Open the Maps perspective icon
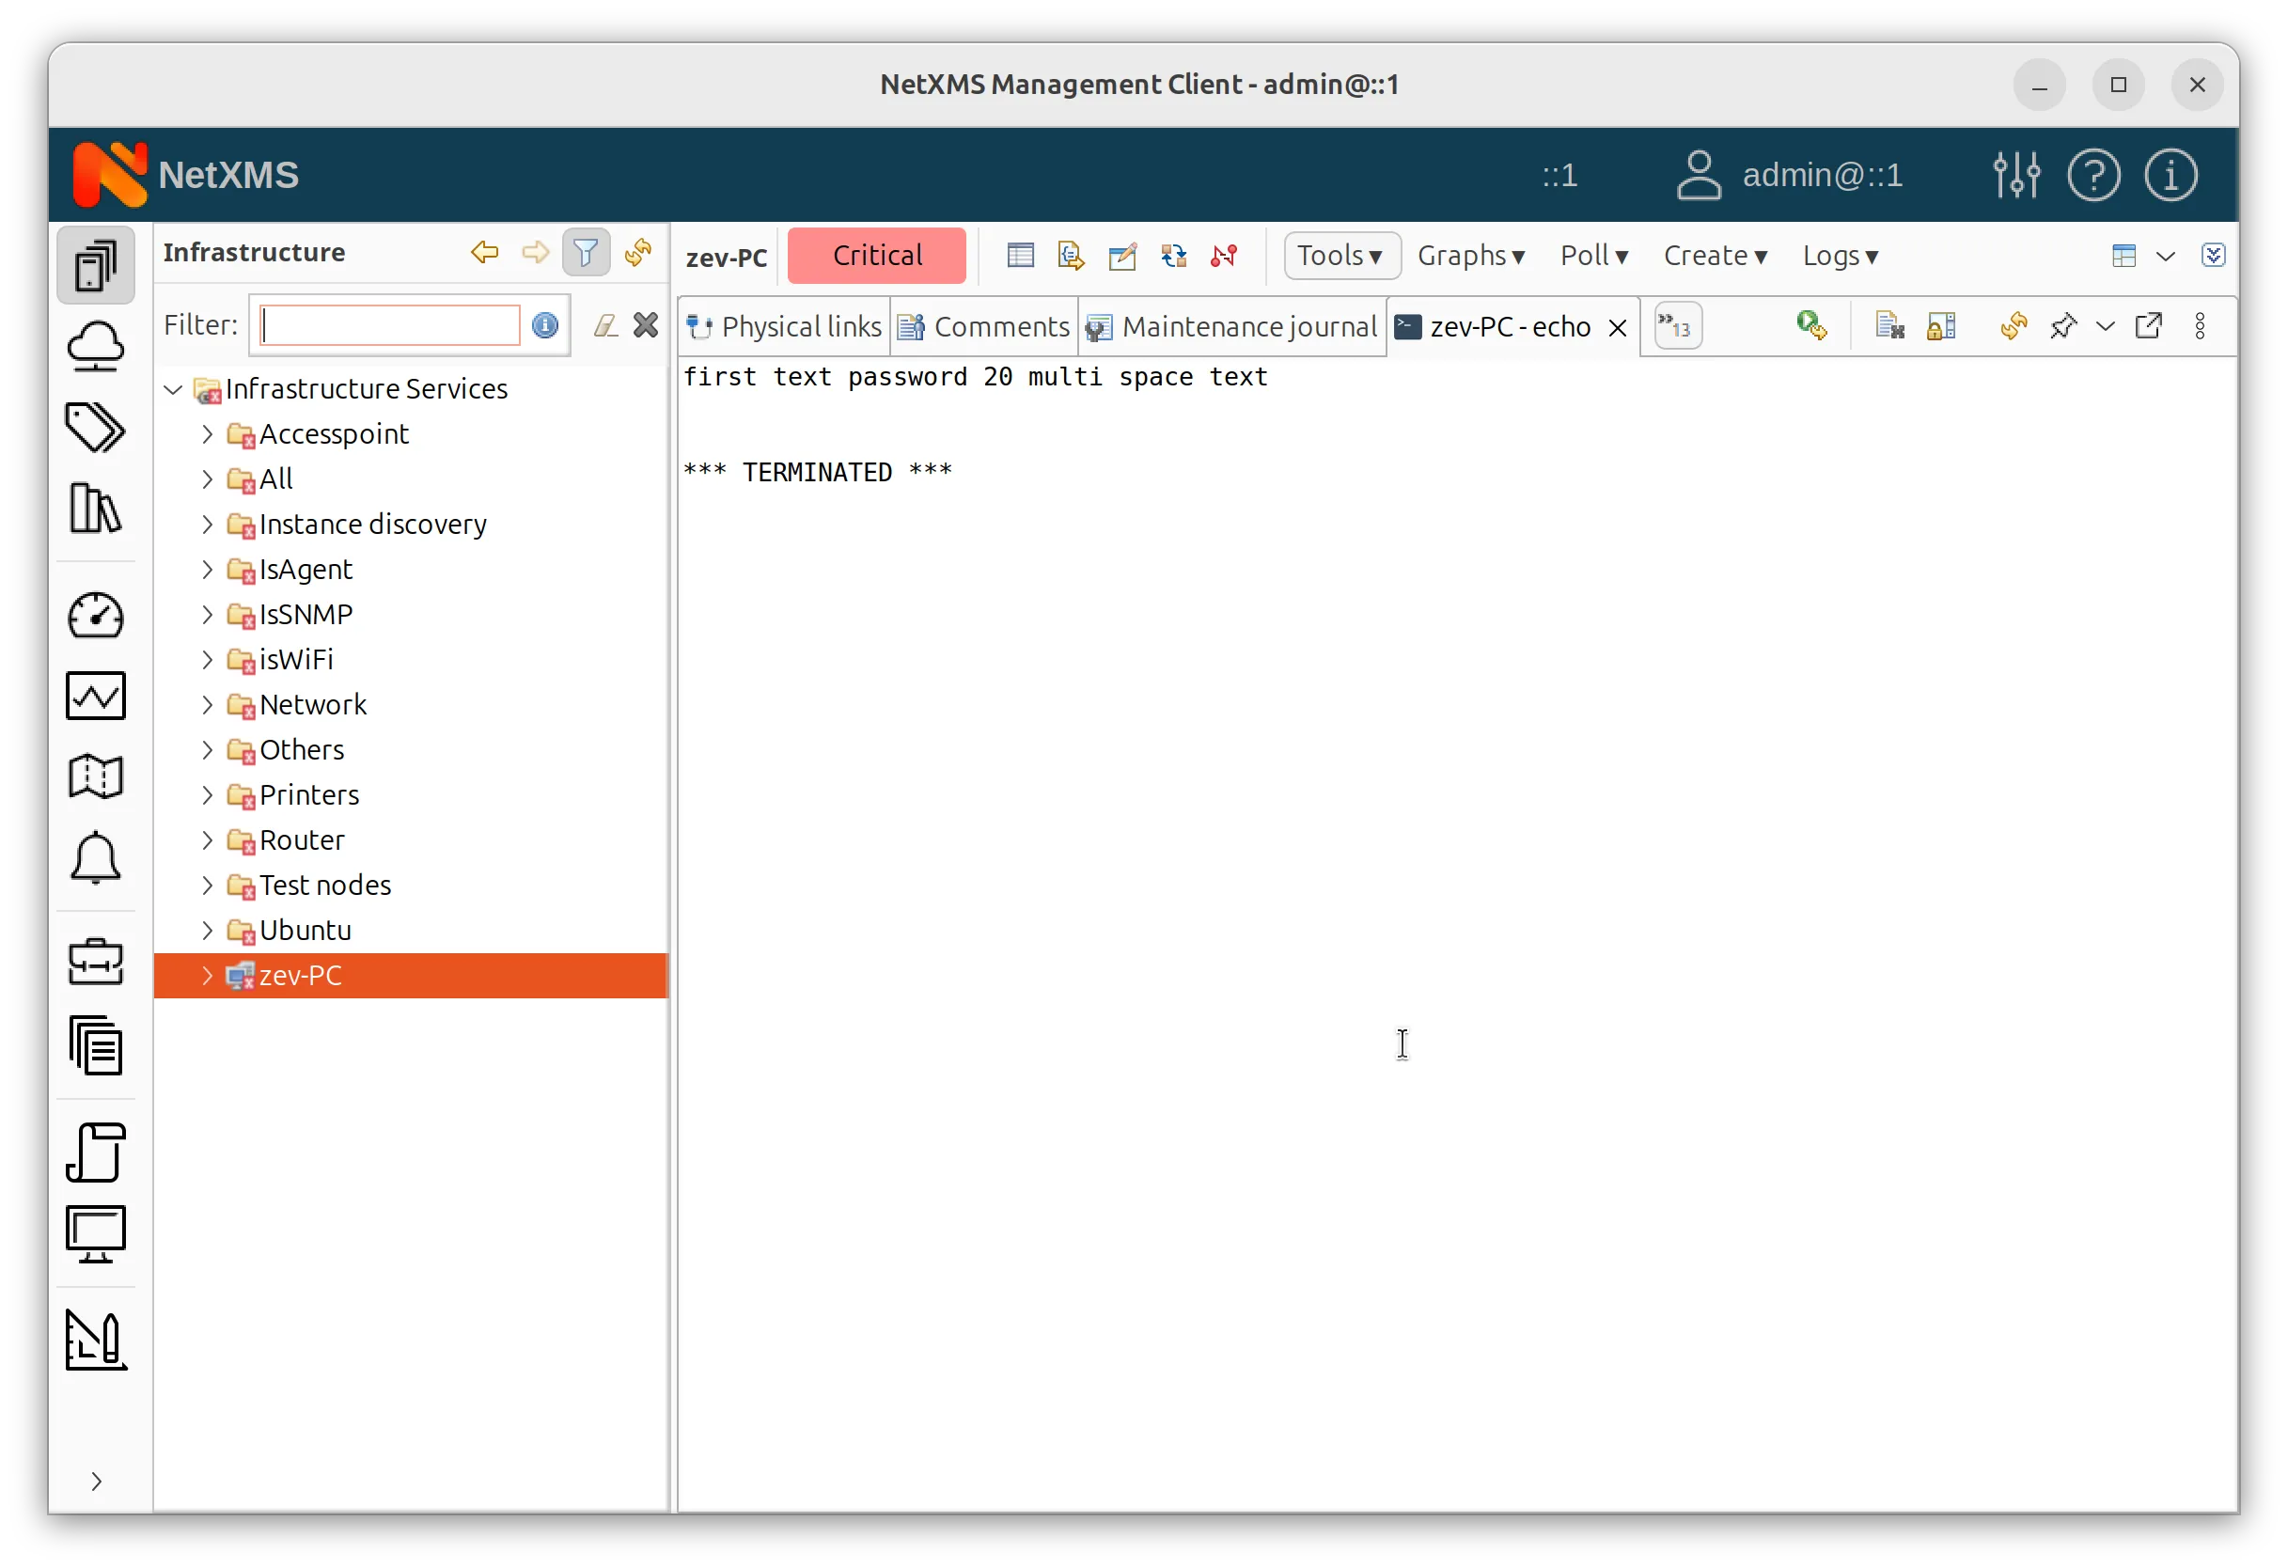Screen dimensions: 2288x1568 coord(96,776)
